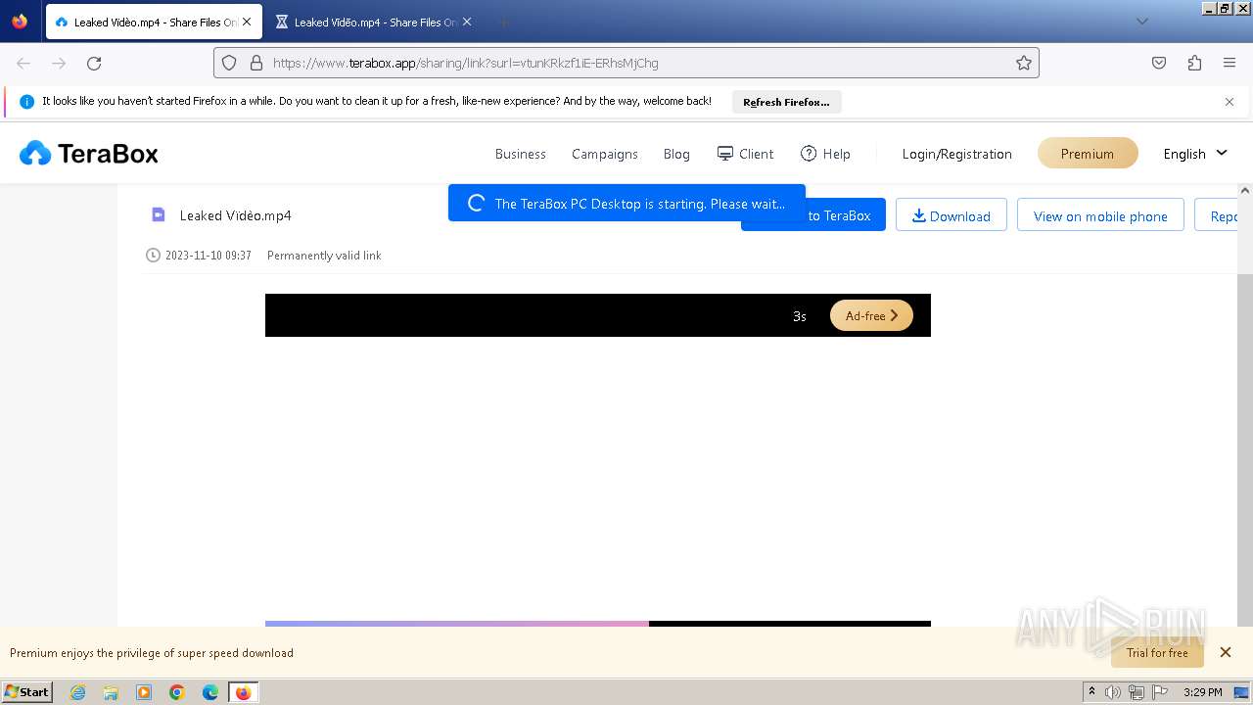
Task: Click the Leaked Video.mp4 file name
Action: (236, 215)
